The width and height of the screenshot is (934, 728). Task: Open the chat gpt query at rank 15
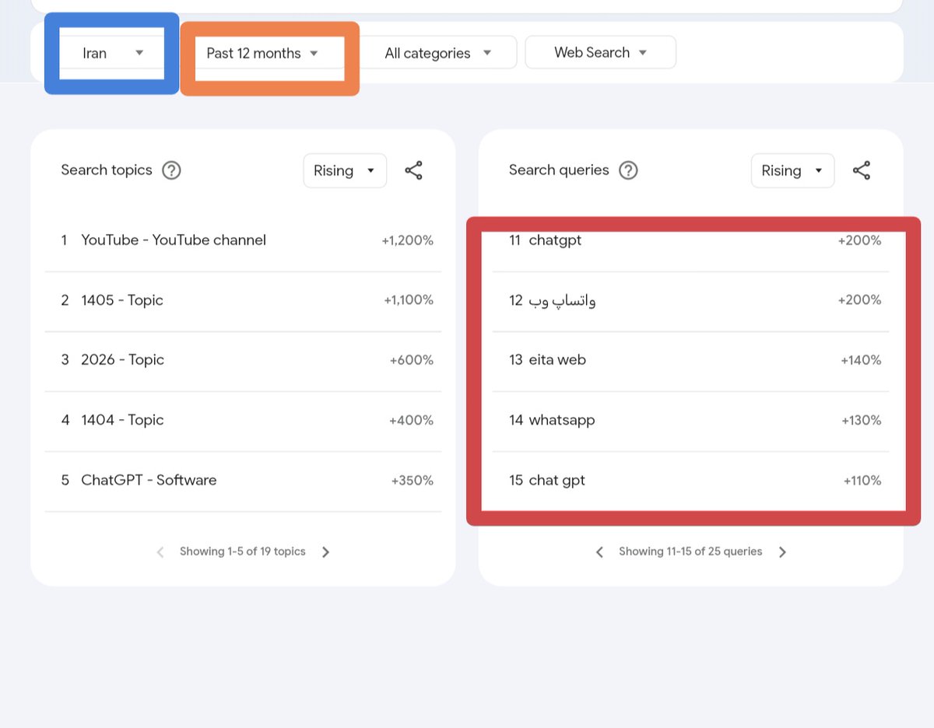point(690,480)
